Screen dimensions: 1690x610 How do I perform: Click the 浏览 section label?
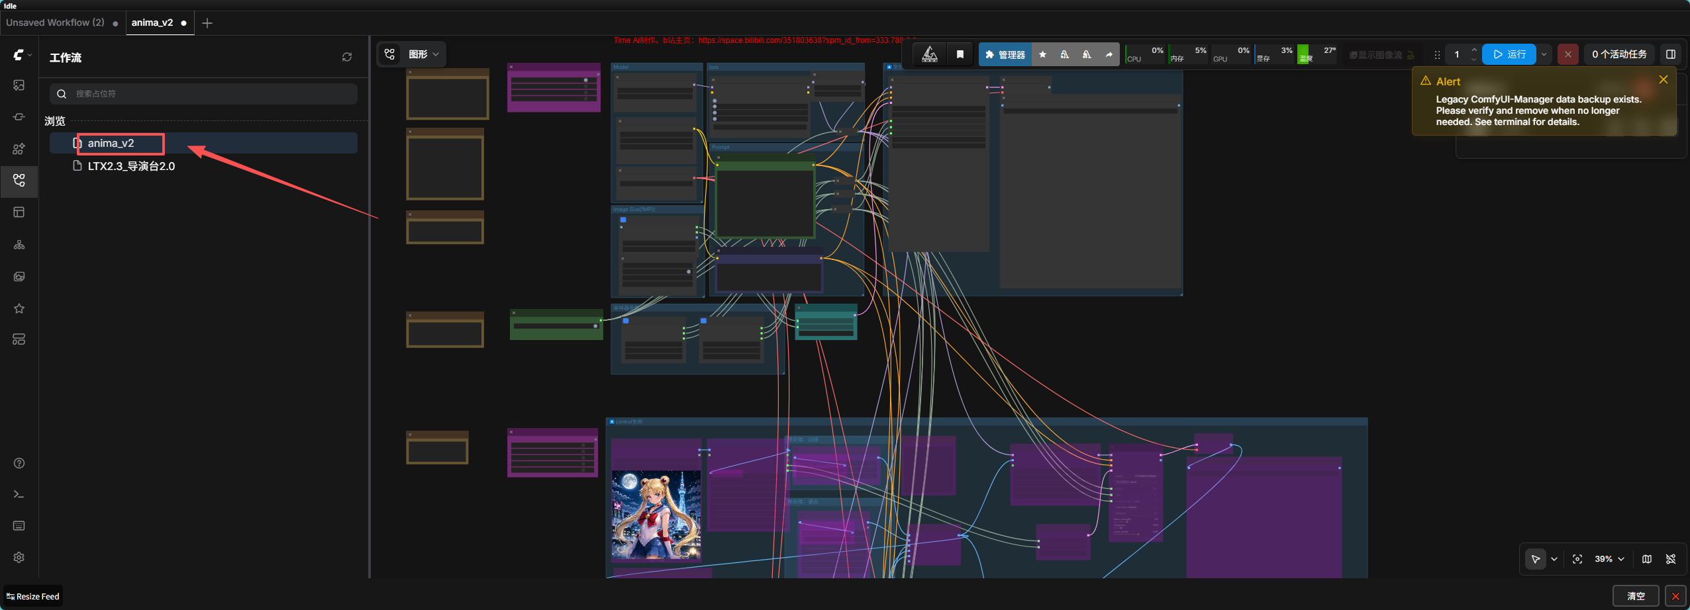coord(55,121)
